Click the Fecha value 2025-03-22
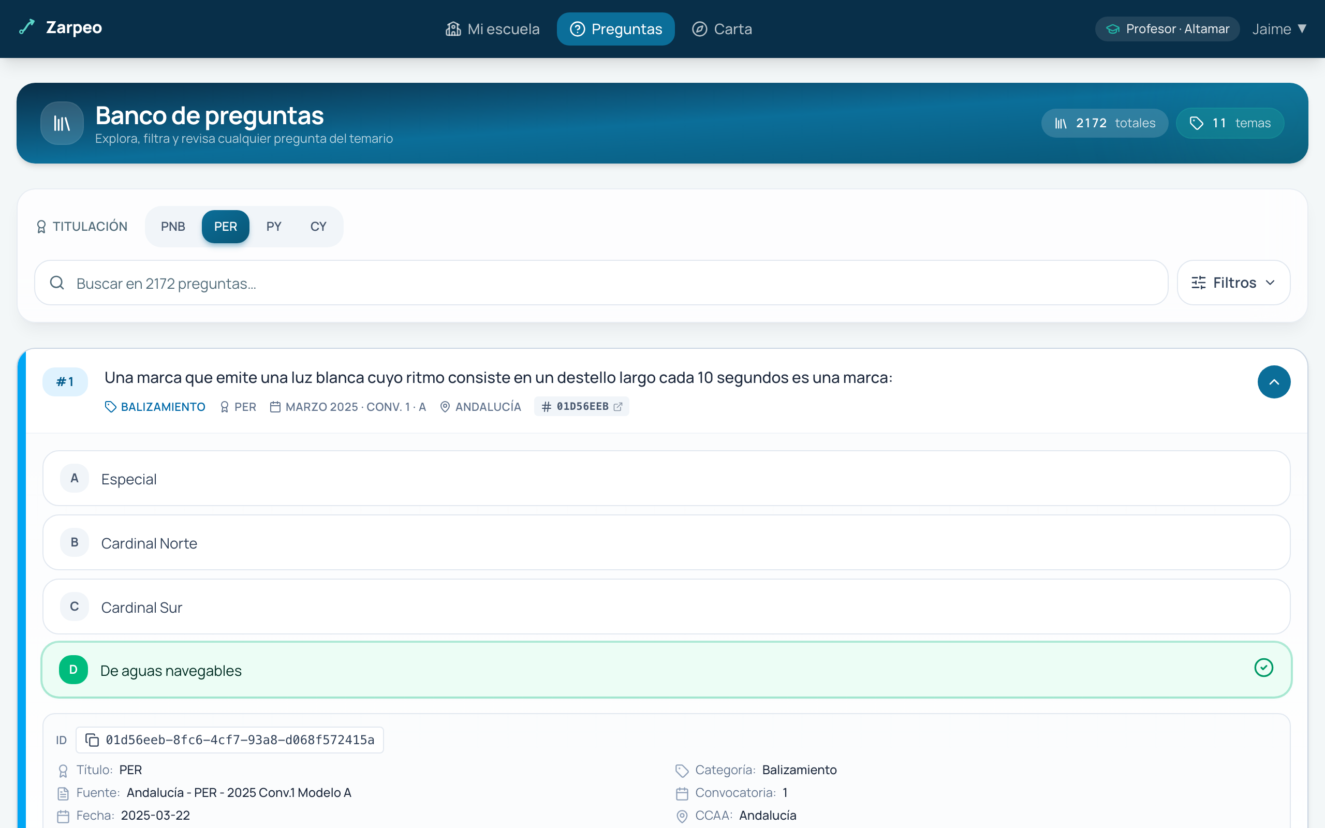Screen dimensions: 1325x828 [x=155, y=816]
